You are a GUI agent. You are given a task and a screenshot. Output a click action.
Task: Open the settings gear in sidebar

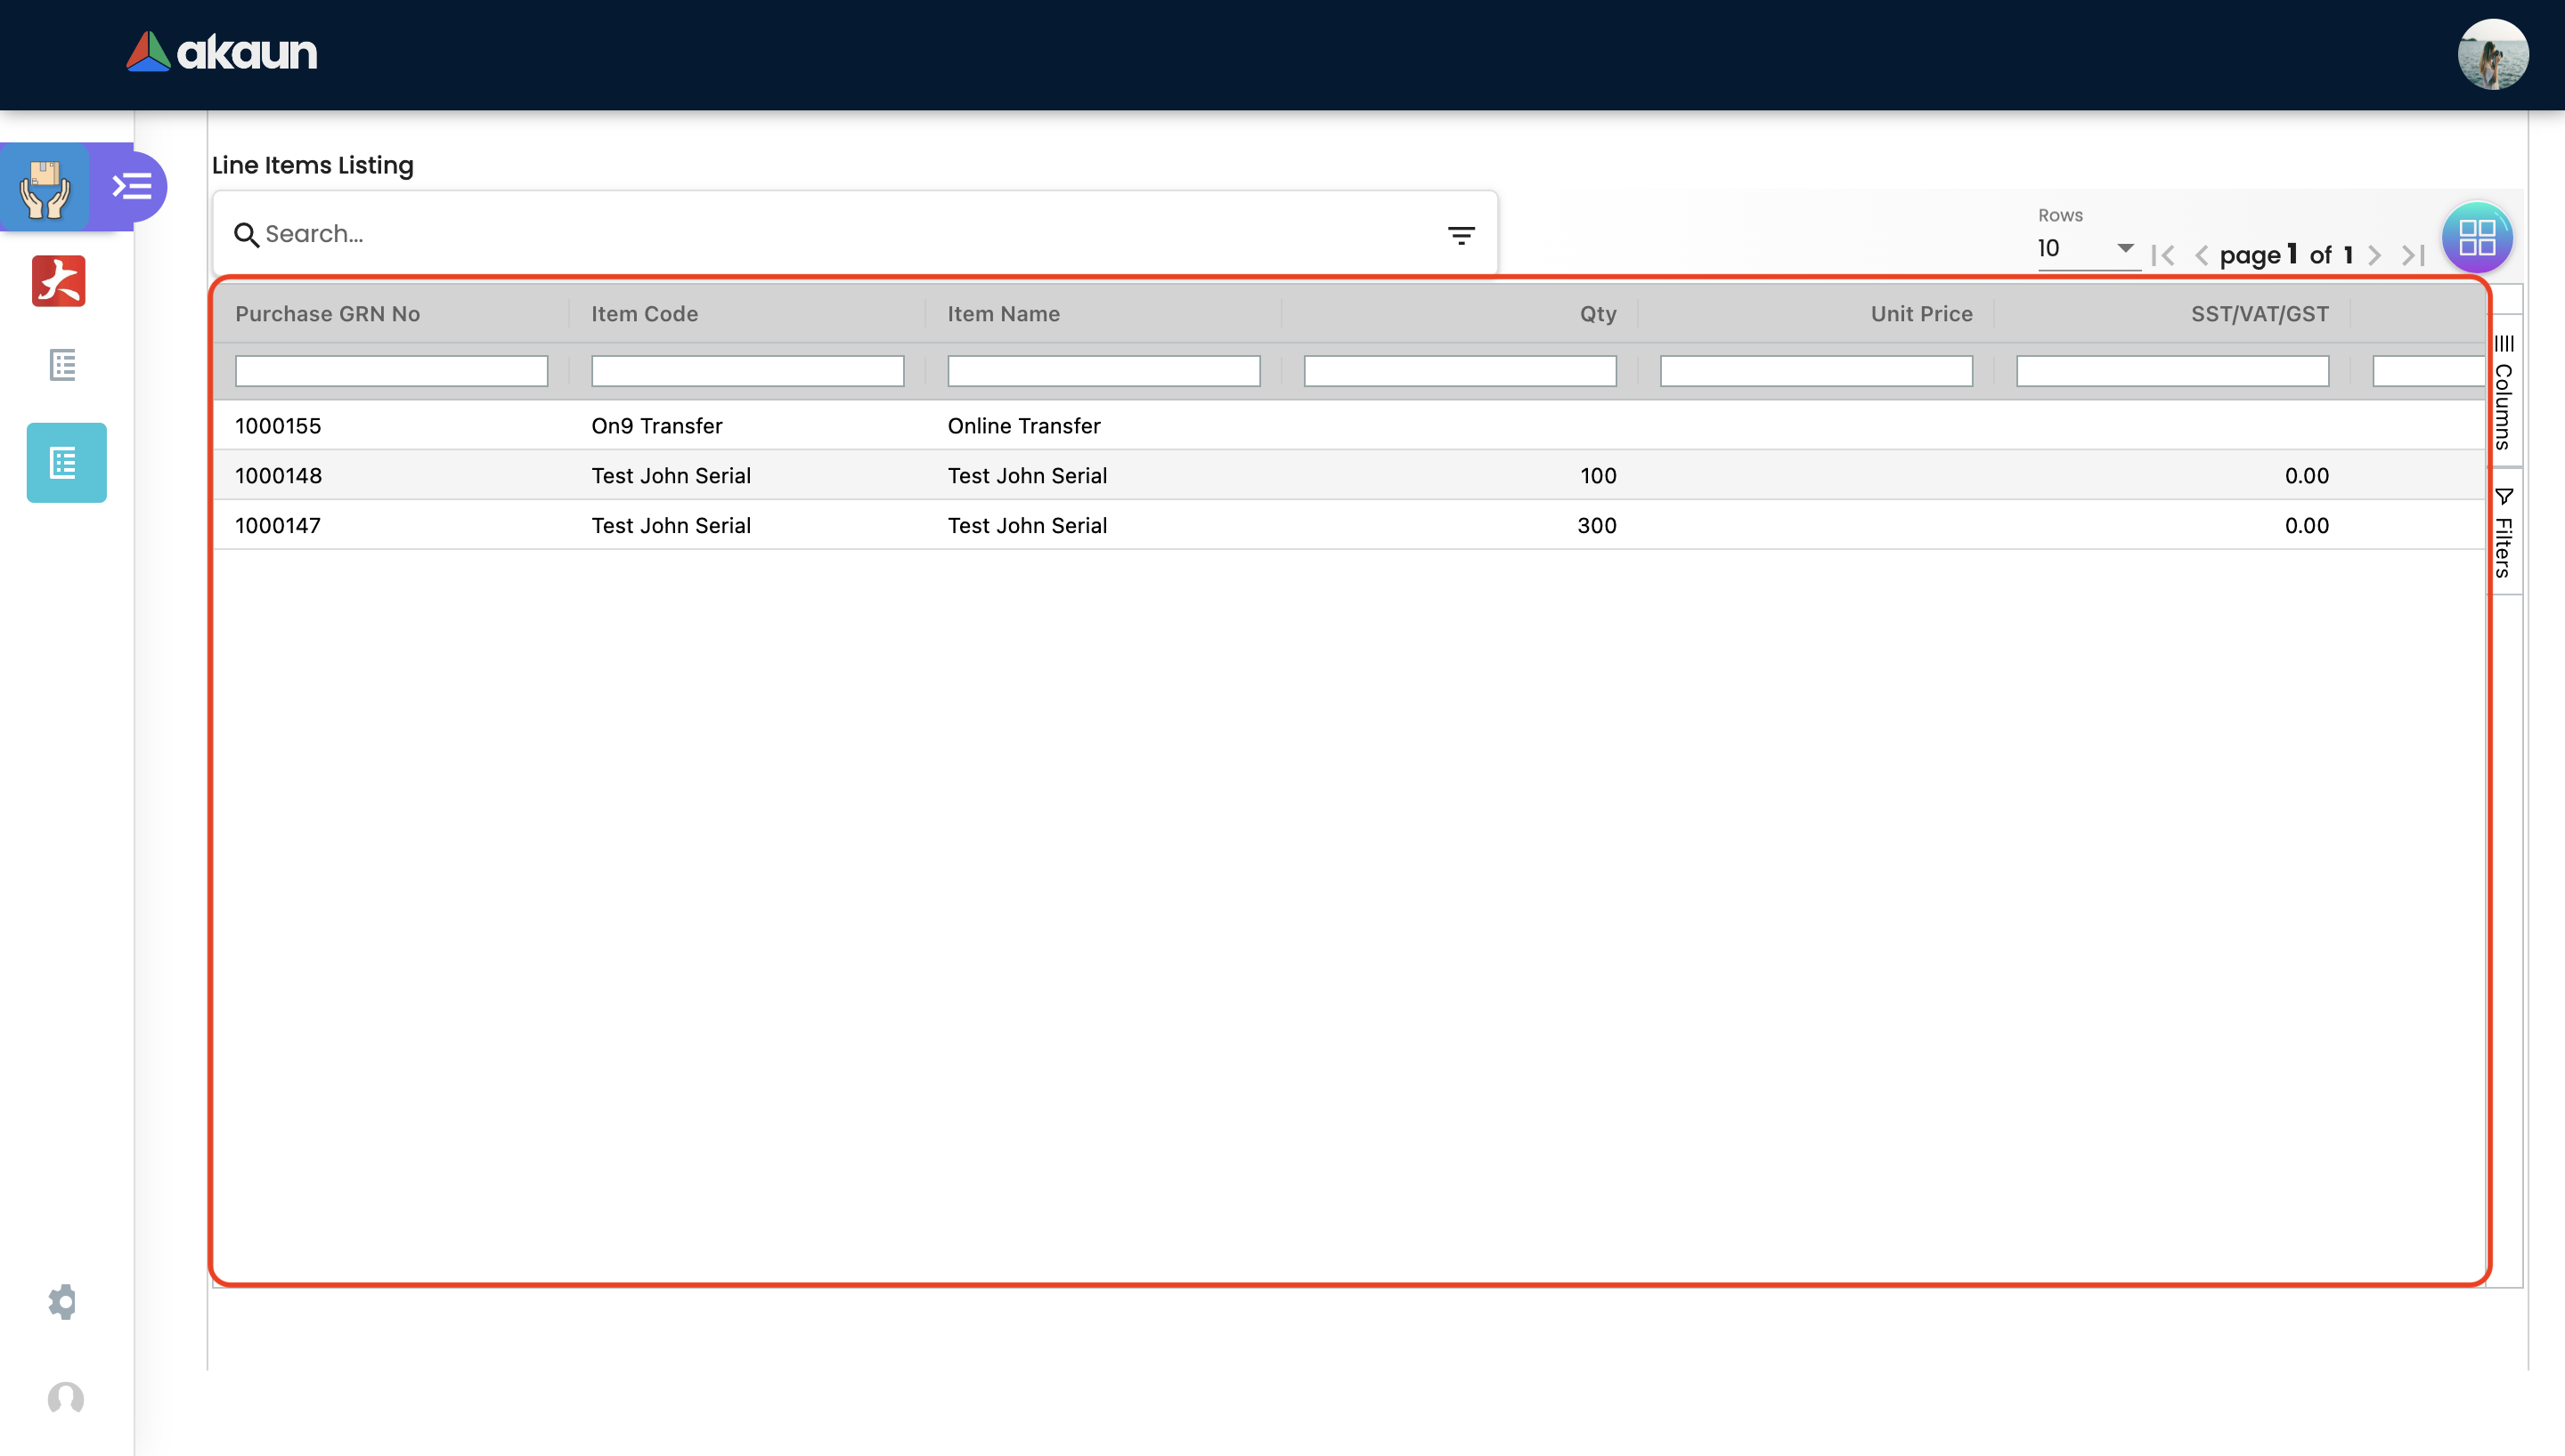pos(63,1301)
